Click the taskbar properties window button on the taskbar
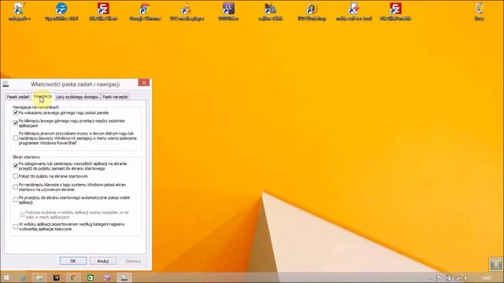This screenshot has height=283, width=504. tap(124, 277)
